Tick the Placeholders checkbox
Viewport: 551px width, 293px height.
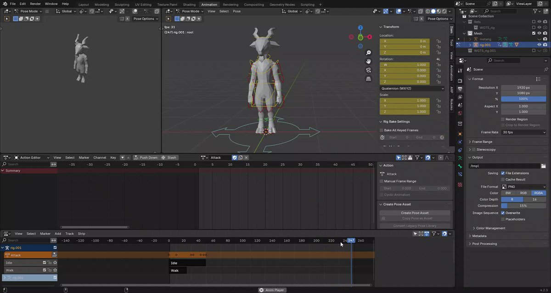[x=503, y=219]
